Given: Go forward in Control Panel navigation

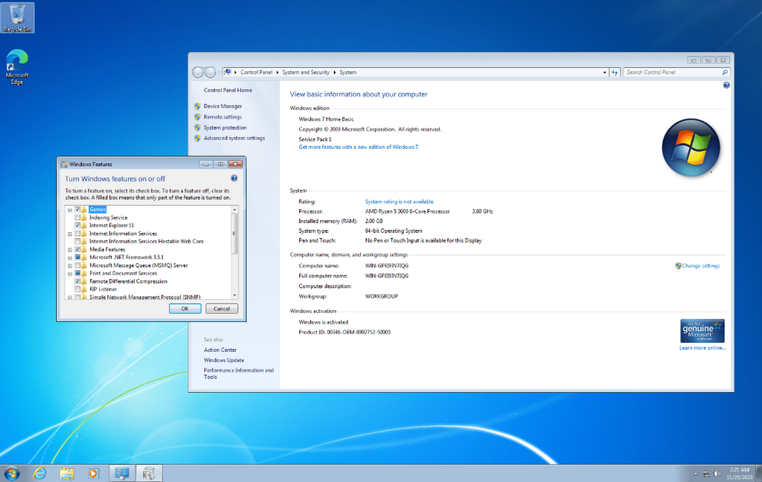Looking at the screenshot, I should [x=211, y=72].
